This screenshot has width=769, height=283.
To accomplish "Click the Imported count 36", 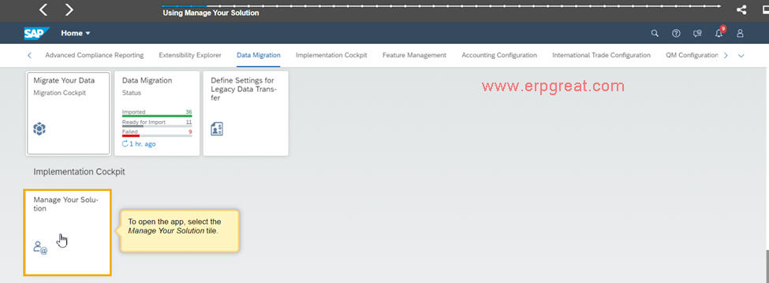I will pyautogui.click(x=189, y=112).
